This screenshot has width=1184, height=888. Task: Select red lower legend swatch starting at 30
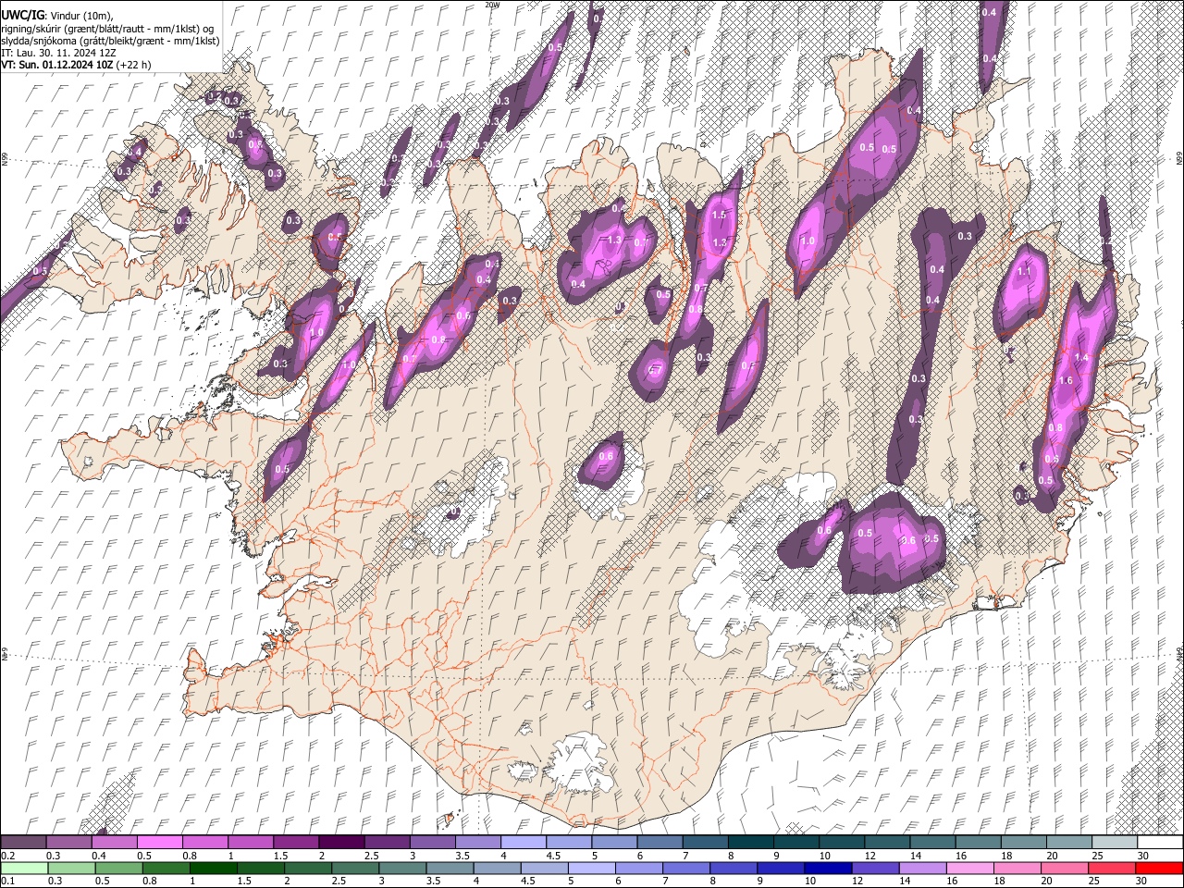(x=1158, y=868)
